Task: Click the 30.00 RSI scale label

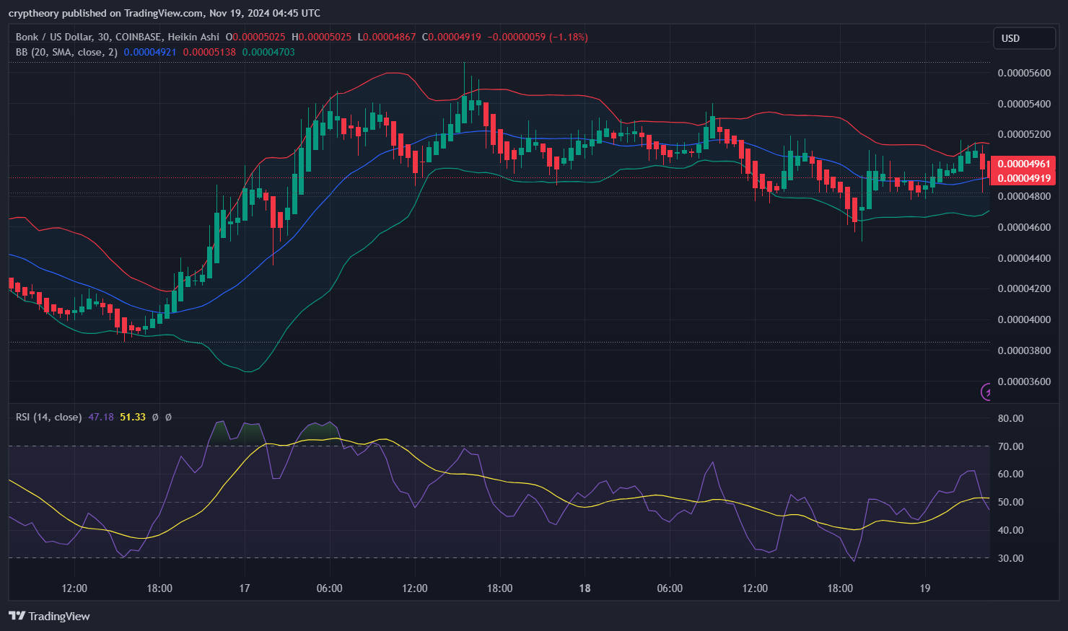Action: pos(1010,558)
